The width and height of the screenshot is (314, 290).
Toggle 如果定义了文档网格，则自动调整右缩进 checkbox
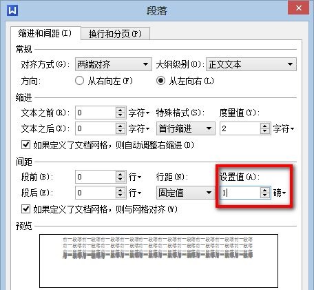point(25,145)
